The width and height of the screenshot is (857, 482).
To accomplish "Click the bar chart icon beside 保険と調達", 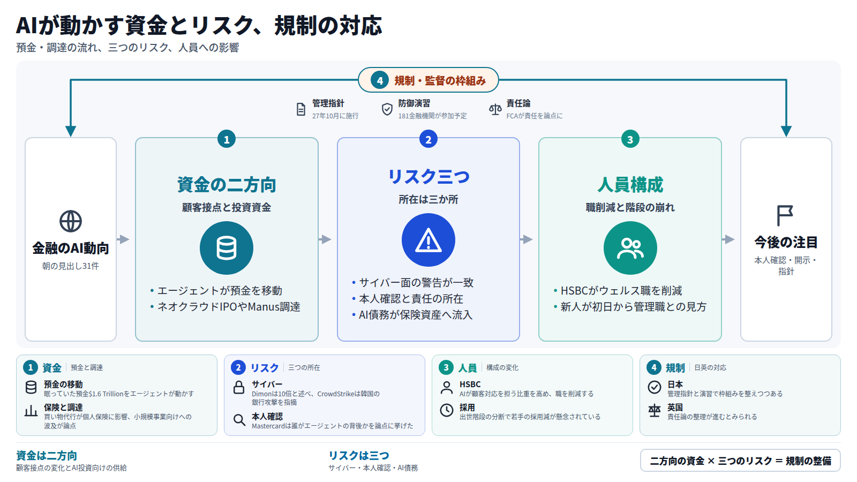I will [x=31, y=410].
